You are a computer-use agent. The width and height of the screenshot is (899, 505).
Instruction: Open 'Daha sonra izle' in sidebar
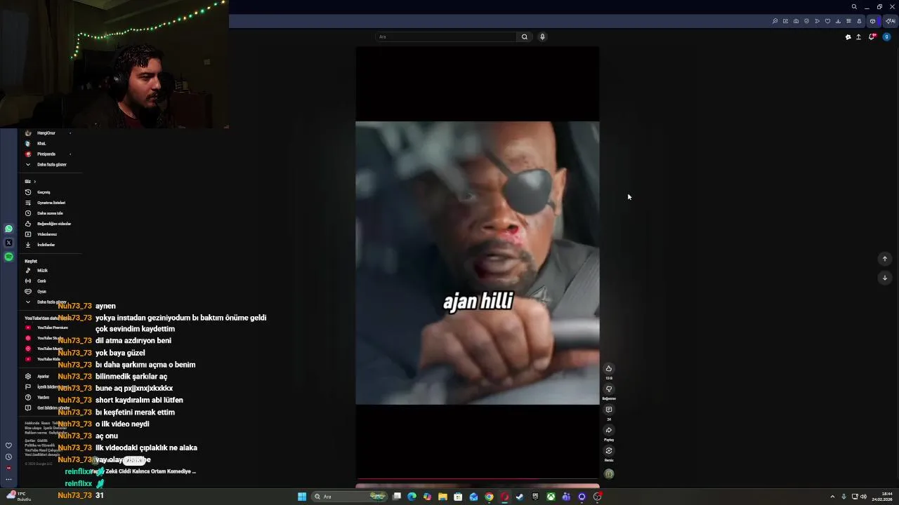click(50, 213)
